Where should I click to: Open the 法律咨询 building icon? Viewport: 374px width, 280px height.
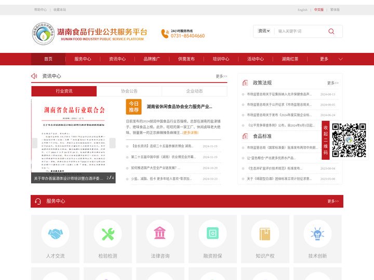pyautogui.click(x=160, y=233)
